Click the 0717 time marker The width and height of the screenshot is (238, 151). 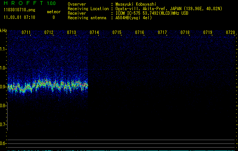[162, 32]
